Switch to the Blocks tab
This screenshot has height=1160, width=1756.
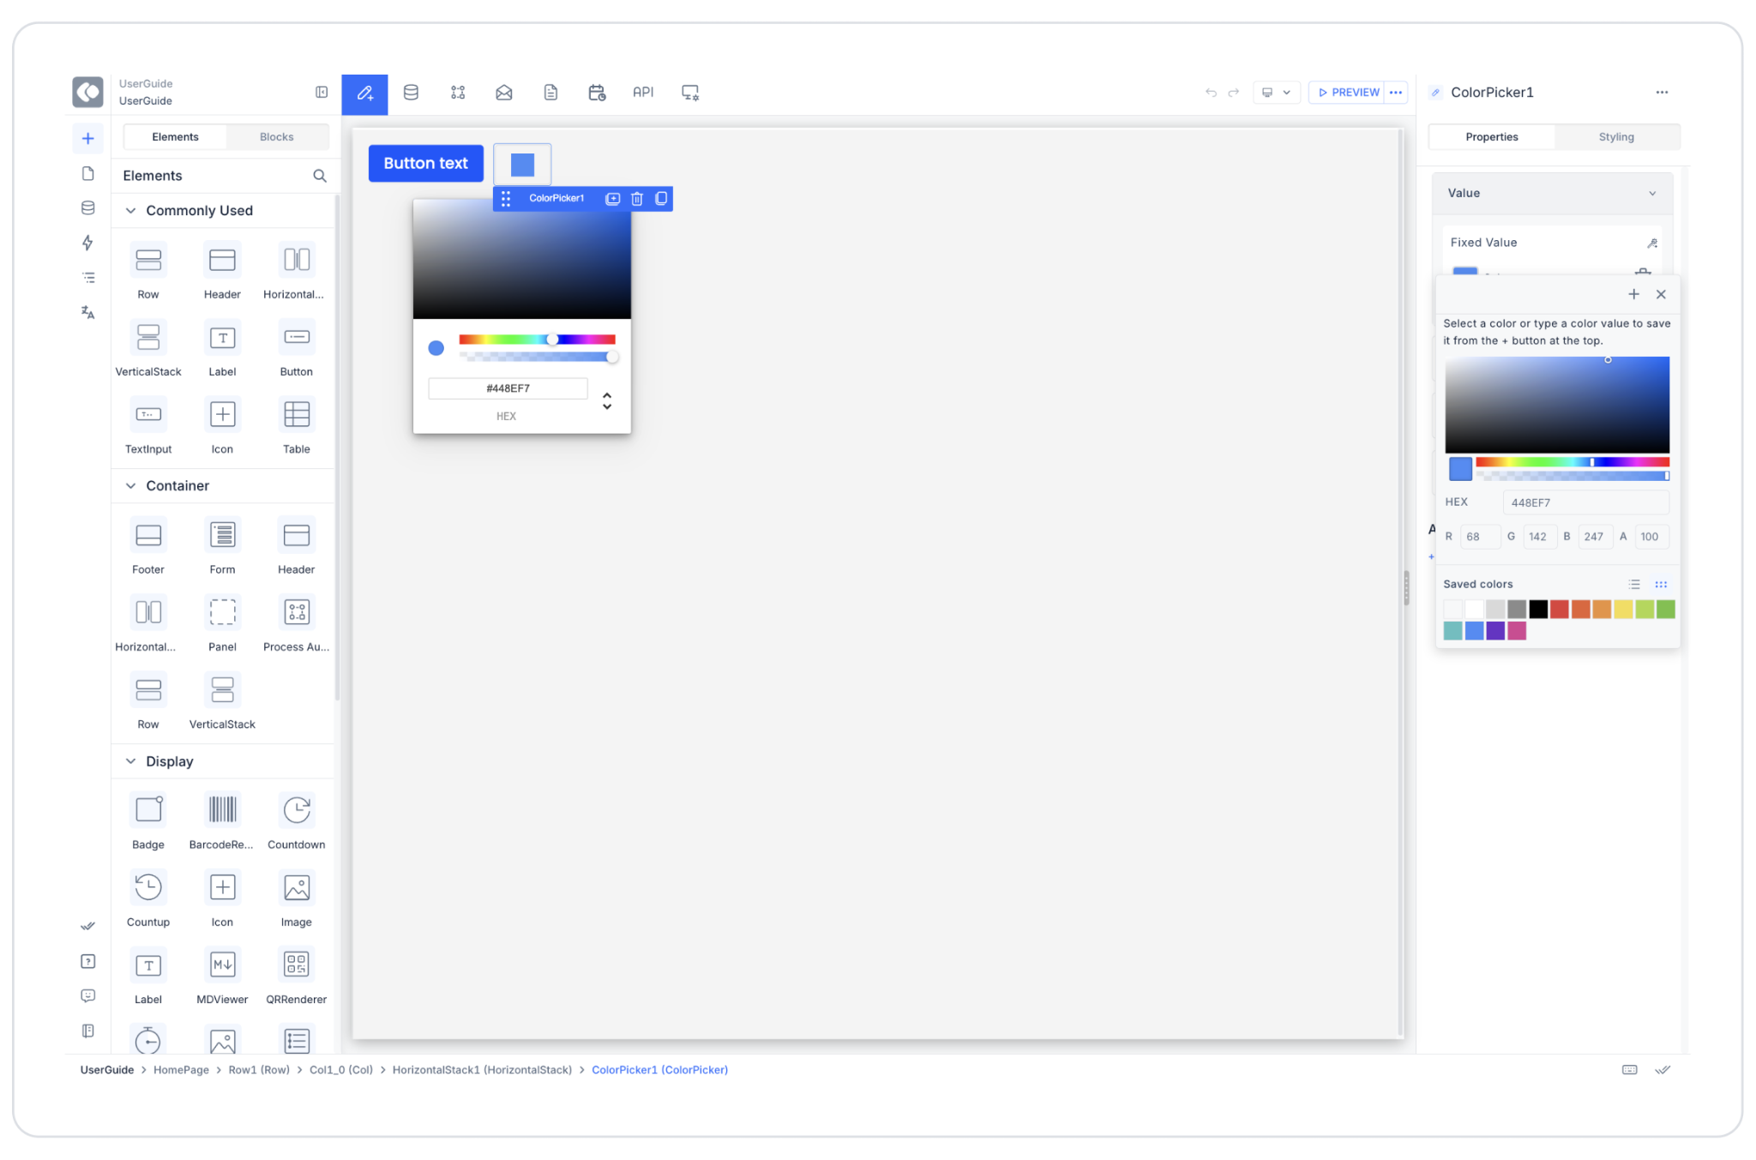click(276, 137)
